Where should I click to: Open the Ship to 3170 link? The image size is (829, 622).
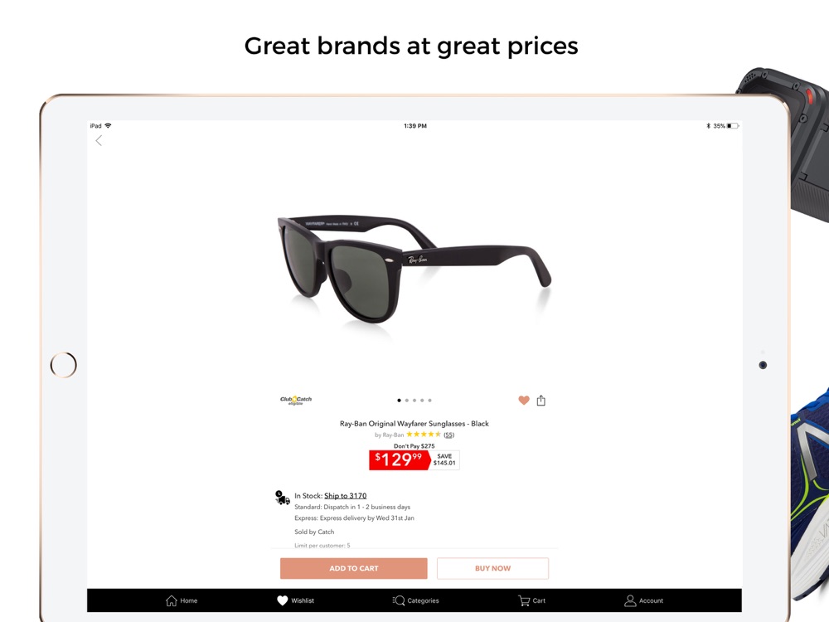345,496
